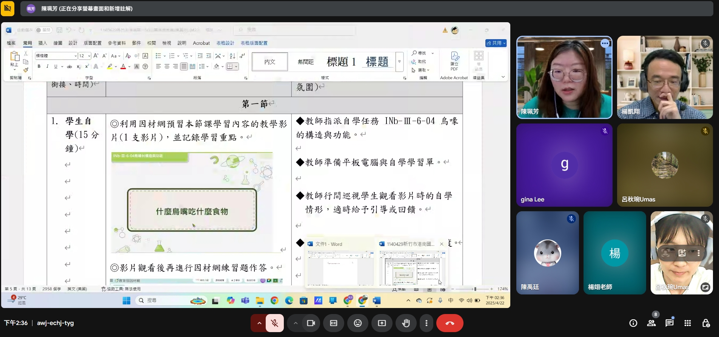
Task: Expand video settings arrow beside camera
Action: (x=296, y=323)
